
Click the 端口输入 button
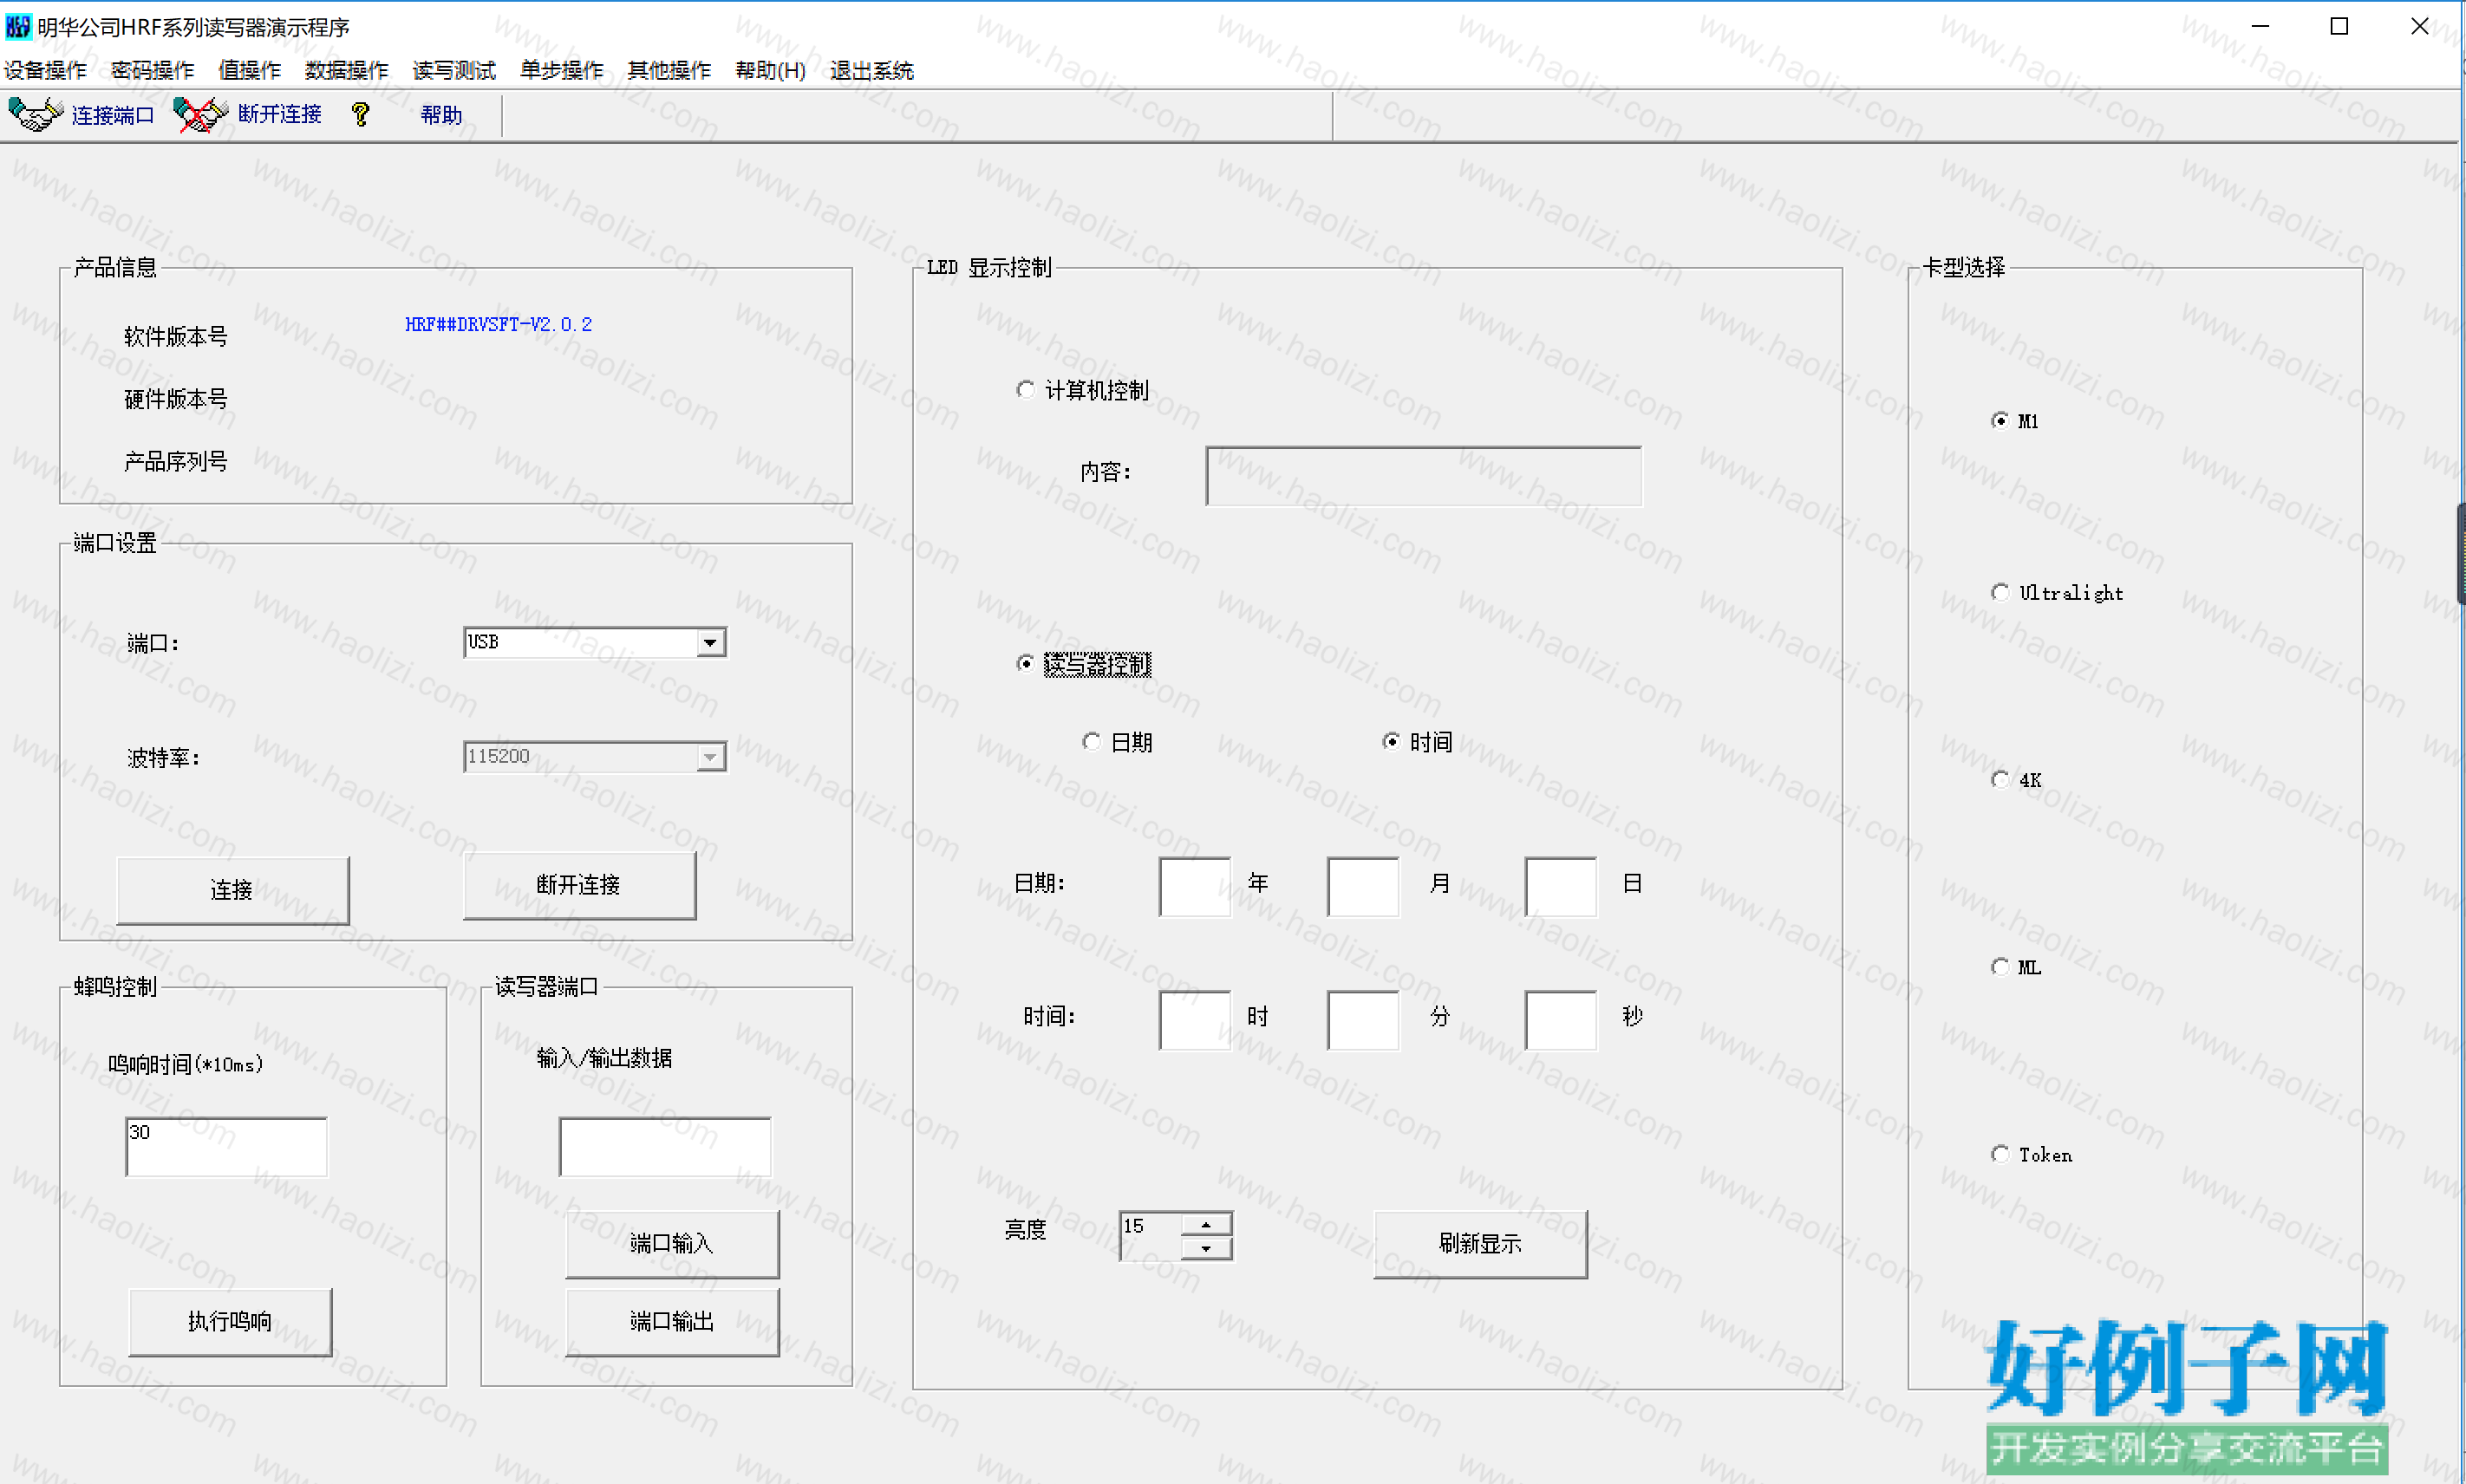tap(672, 1243)
